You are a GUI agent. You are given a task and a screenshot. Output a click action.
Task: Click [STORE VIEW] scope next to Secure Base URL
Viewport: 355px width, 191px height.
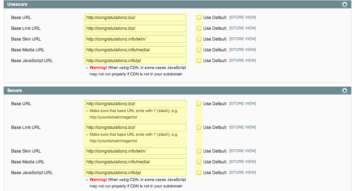point(243,103)
